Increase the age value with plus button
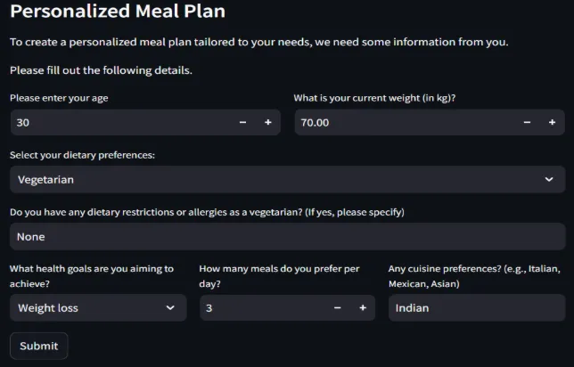Viewport: 574px width, 367px height. pos(267,122)
